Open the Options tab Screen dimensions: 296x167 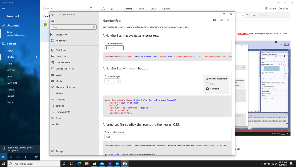coord(166,8)
